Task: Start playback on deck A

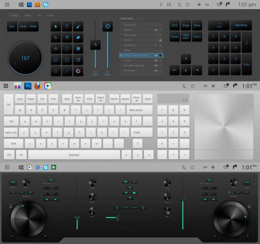Action: 45,236
